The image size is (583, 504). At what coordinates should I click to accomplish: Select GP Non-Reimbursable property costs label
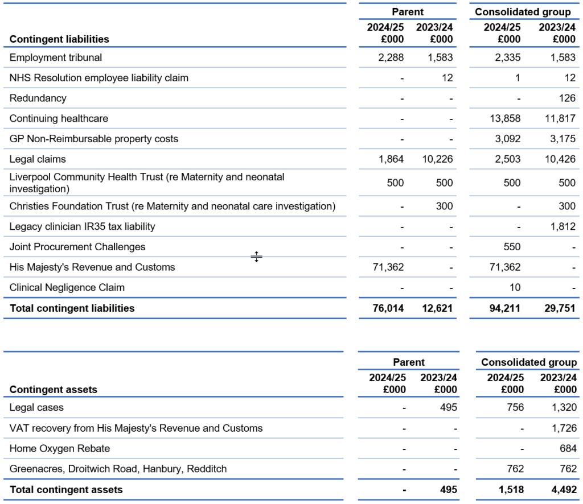point(94,139)
